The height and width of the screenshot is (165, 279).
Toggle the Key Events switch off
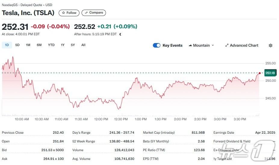(157, 45)
